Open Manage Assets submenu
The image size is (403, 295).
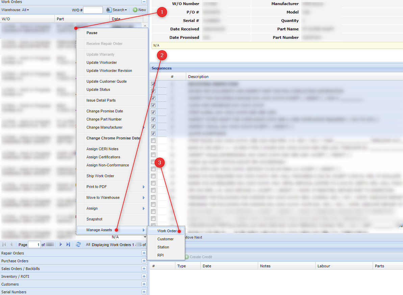coord(112,230)
